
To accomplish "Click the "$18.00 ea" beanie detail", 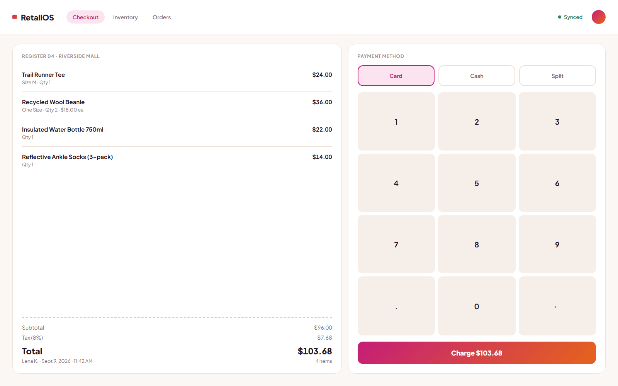I will point(72,110).
